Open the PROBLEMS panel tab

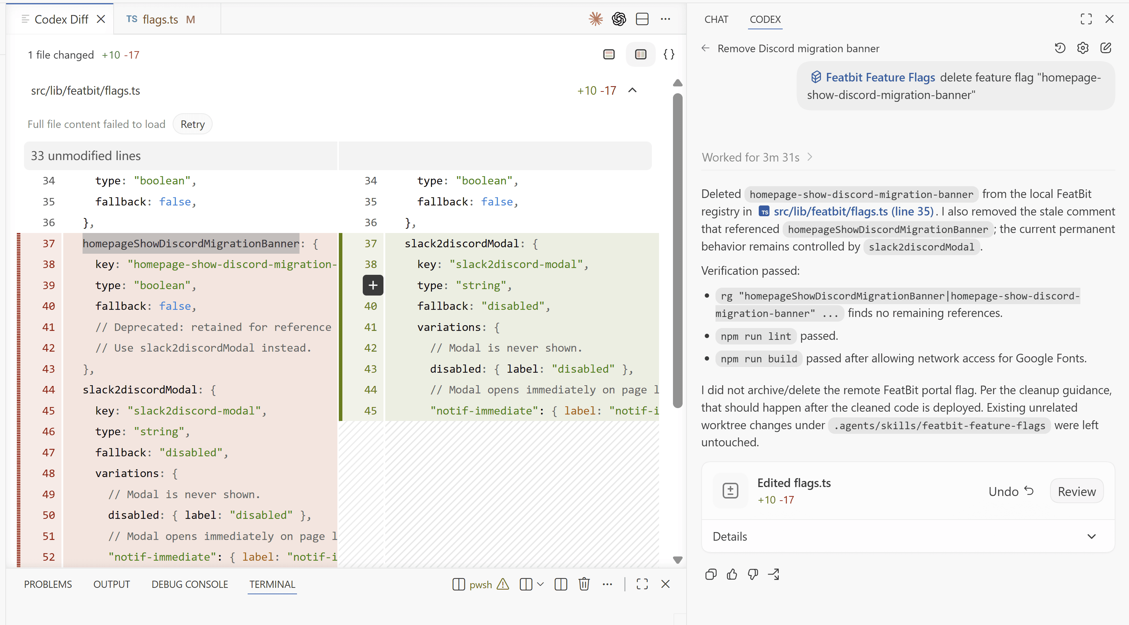click(x=48, y=584)
